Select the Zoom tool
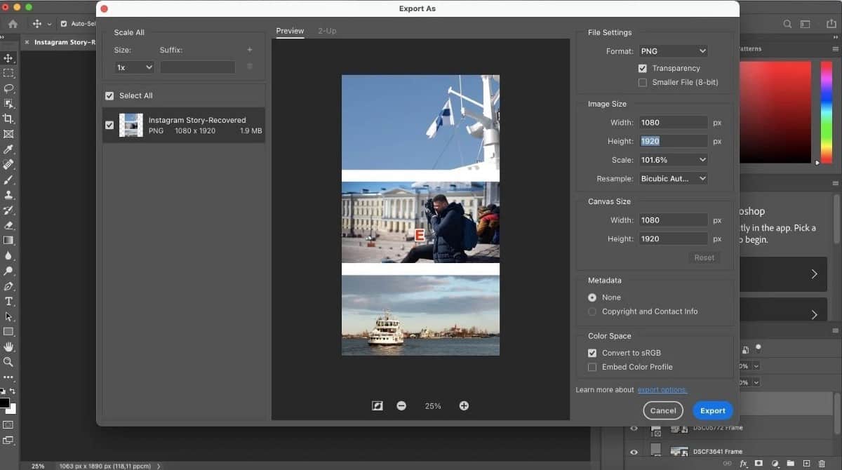This screenshot has height=470, width=842. pyautogui.click(x=9, y=362)
